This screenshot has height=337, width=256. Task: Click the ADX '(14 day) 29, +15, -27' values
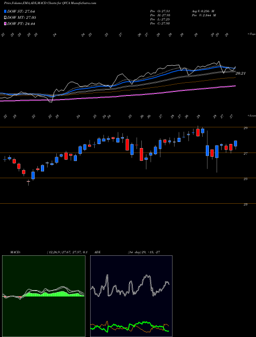144,252
